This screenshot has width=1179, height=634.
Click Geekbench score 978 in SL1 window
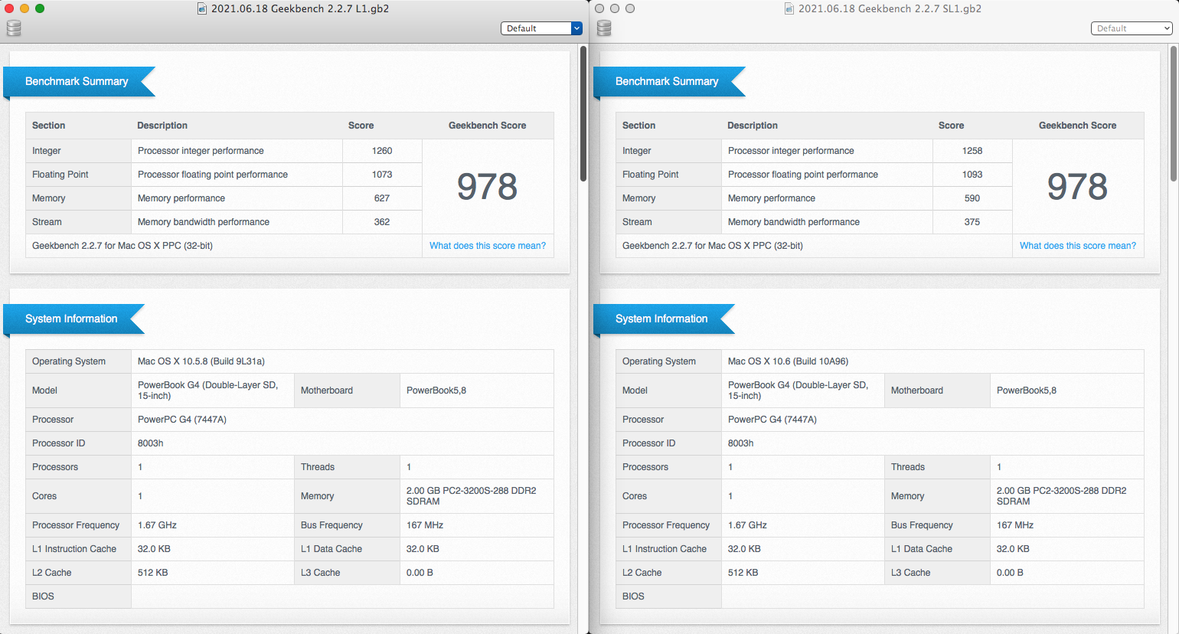(1078, 187)
